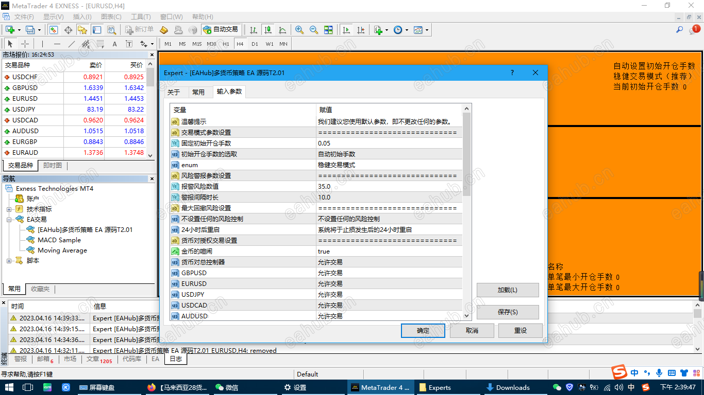Image resolution: width=704 pixels, height=395 pixels.
Task: Open the Periods clock icon
Action: pyautogui.click(x=398, y=30)
